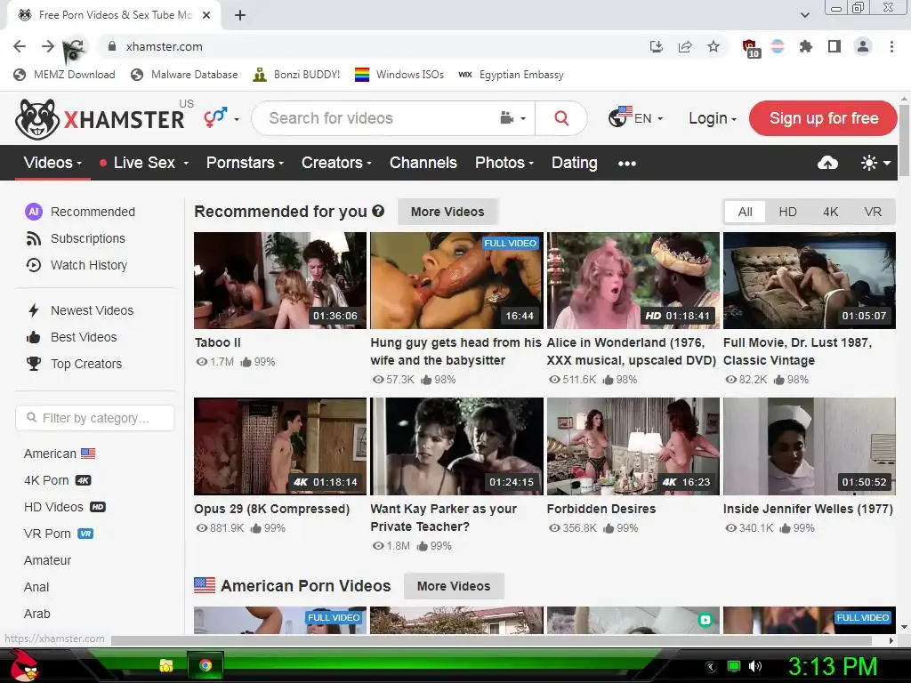Click the red shield extension icon with badge 10
Screen dimensions: 911x683
[x=750, y=48]
